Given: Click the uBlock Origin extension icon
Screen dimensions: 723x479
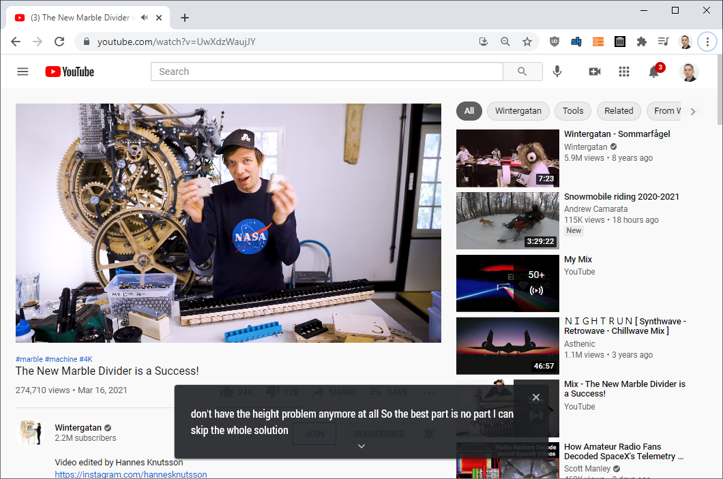Looking at the screenshot, I should click(x=554, y=42).
